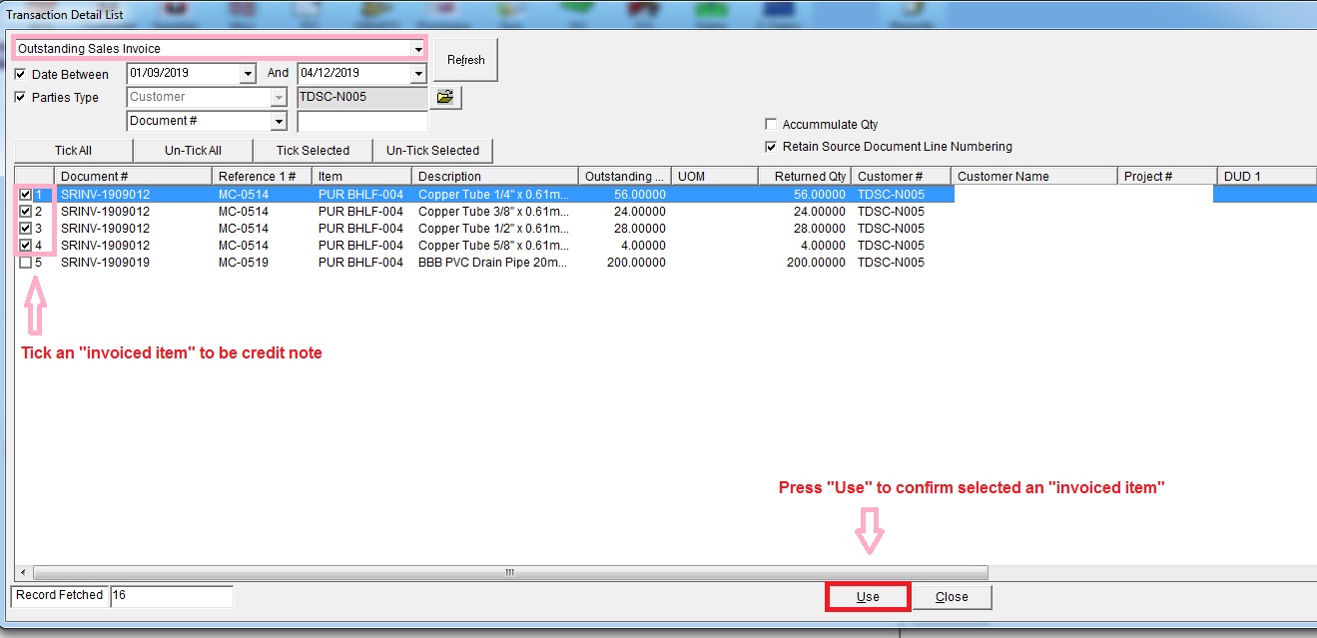This screenshot has height=638, width=1317.
Task: Toggle the Date Between checkbox
Action: click(21, 74)
